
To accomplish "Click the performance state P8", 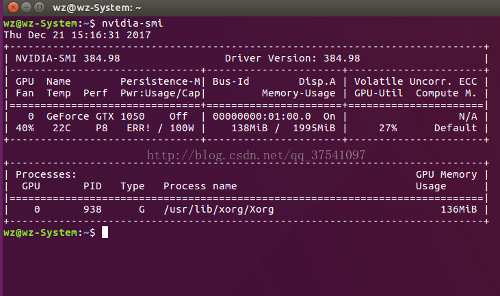I will pyautogui.click(x=102, y=128).
